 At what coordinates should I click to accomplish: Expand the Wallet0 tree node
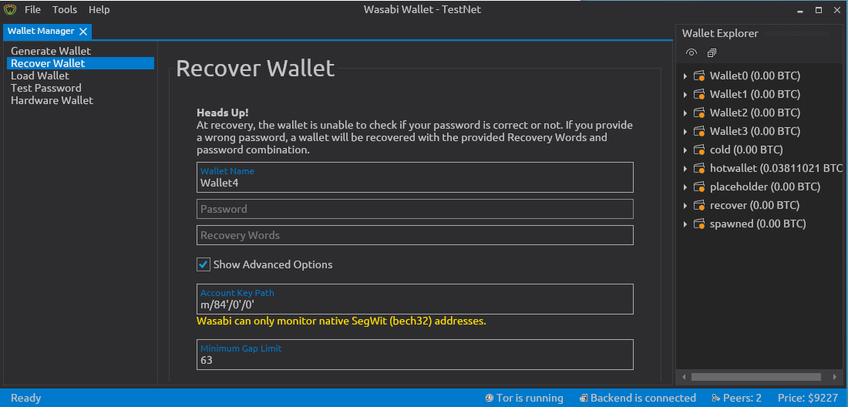pos(685,76)
